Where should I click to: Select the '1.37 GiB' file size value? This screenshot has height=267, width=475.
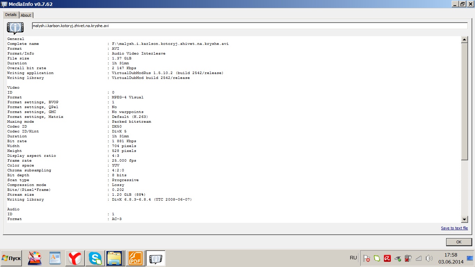click(x=122, y=58)
